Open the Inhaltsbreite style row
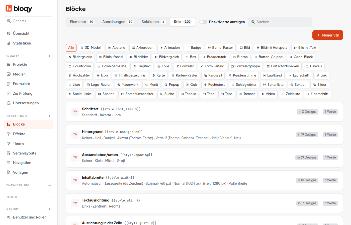351x225 pixels. (x=204, y=180)
